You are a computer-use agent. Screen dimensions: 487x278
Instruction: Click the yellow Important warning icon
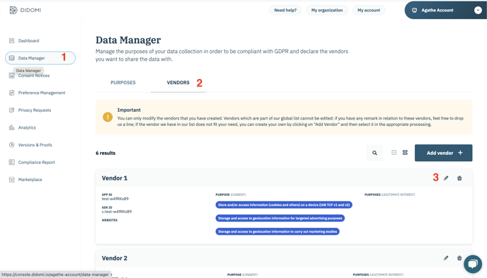point(108,117)
